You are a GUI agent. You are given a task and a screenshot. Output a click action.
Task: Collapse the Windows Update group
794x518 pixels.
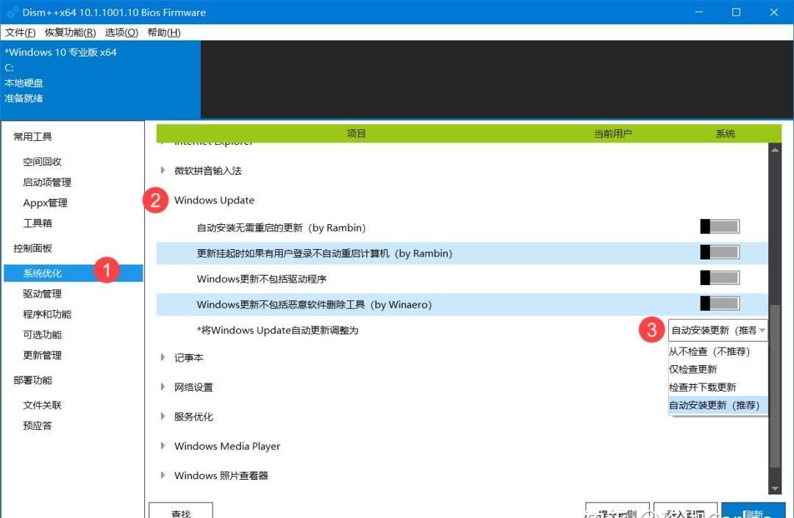214,201
